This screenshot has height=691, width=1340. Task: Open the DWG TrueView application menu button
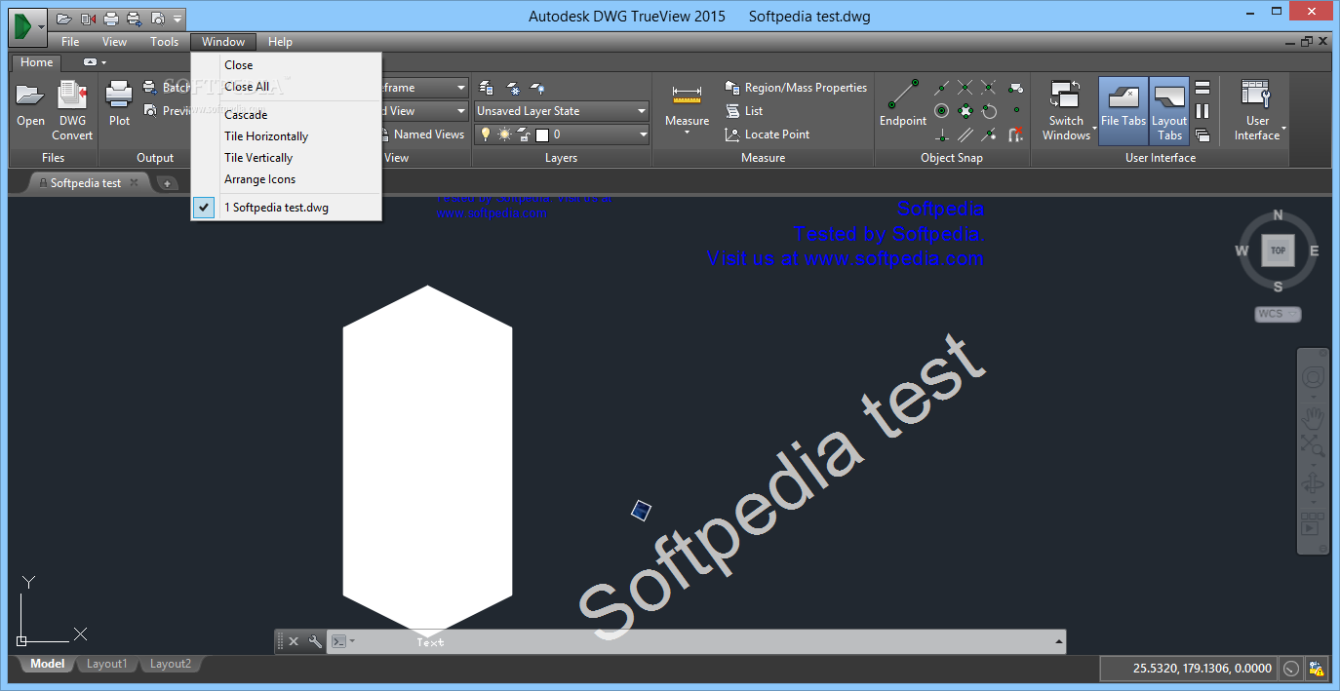pos(27,25)
